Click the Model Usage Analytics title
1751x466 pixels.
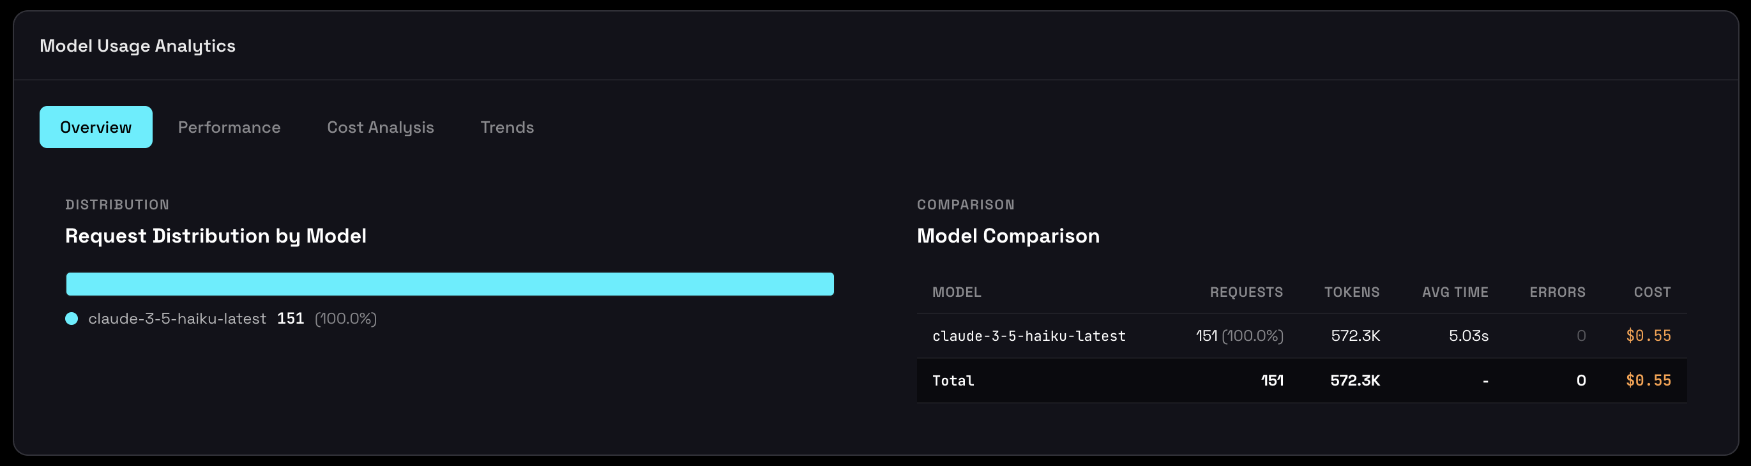click(137, 45)
